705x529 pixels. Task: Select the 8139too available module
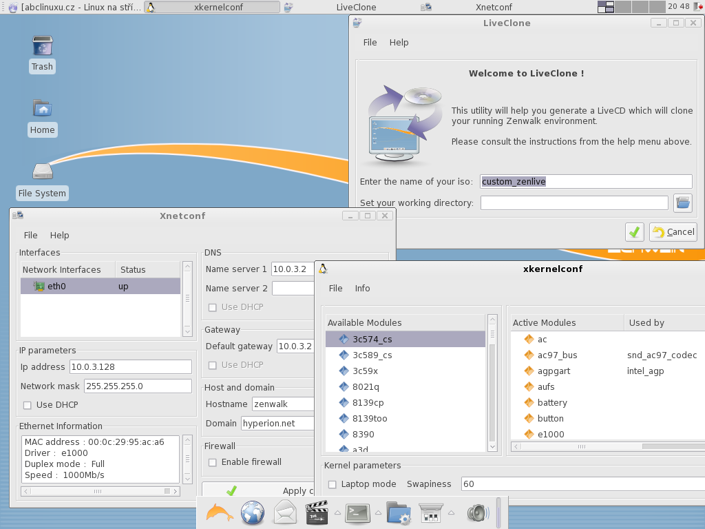coord(405,418)
